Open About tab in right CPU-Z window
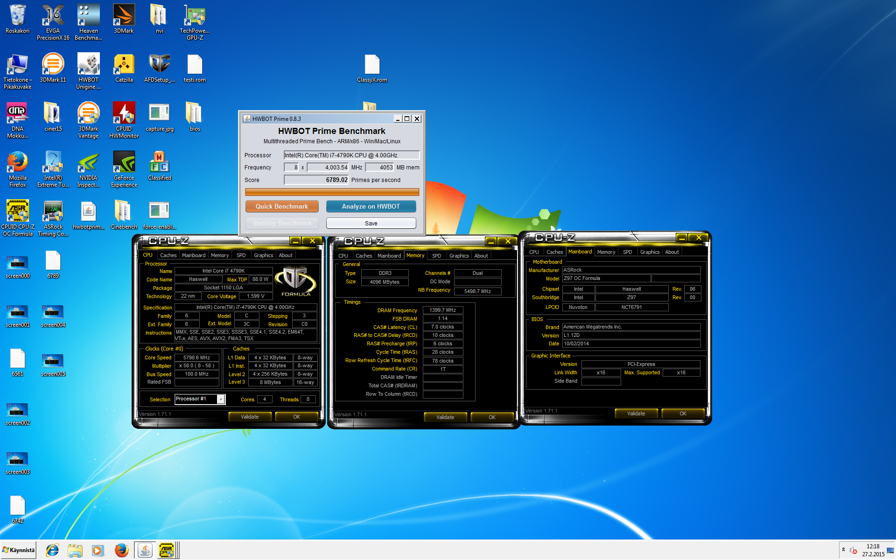The width and height of the screenshot is (896, 560). pyautogui.click(x=672, y=252)
